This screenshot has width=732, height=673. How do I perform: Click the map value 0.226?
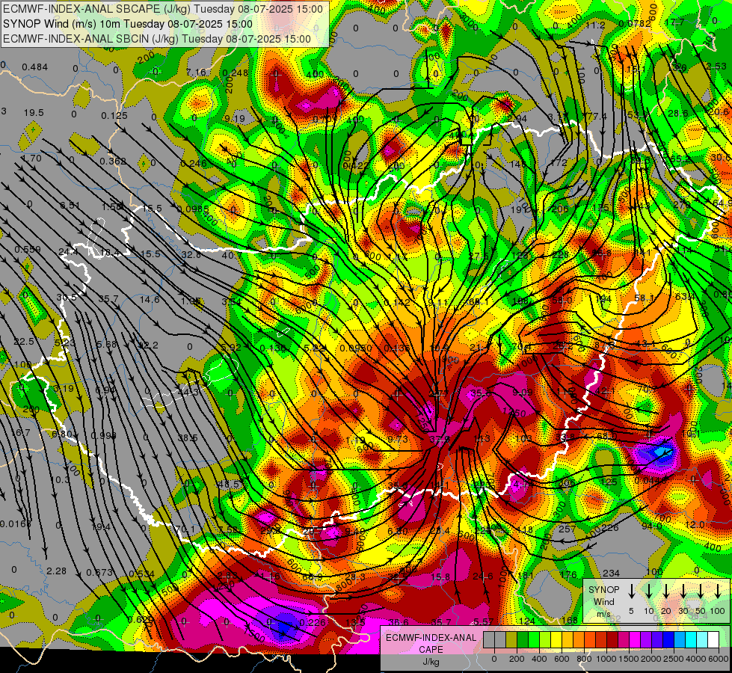pyautogui.click(x=312, y=622)
